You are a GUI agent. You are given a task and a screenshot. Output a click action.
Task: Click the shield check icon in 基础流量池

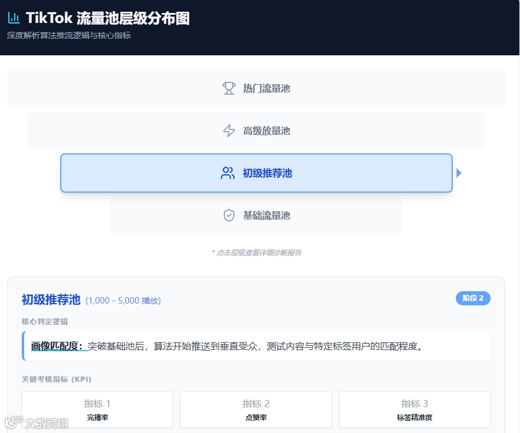229,215
